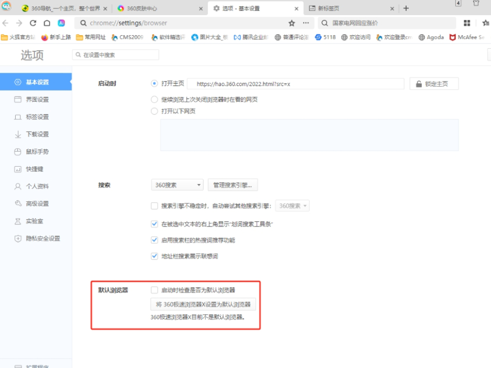Open 隐私安全设置 in the settings sidebar
The width and height of the screenshot is (491, 368).
36,239
